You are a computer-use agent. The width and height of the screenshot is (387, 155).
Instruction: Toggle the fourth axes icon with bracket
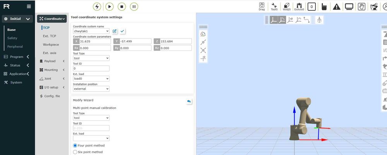click(x=298, y=20)
